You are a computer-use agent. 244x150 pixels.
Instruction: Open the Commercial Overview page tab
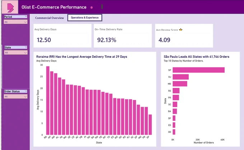click(x=50, y=18)
